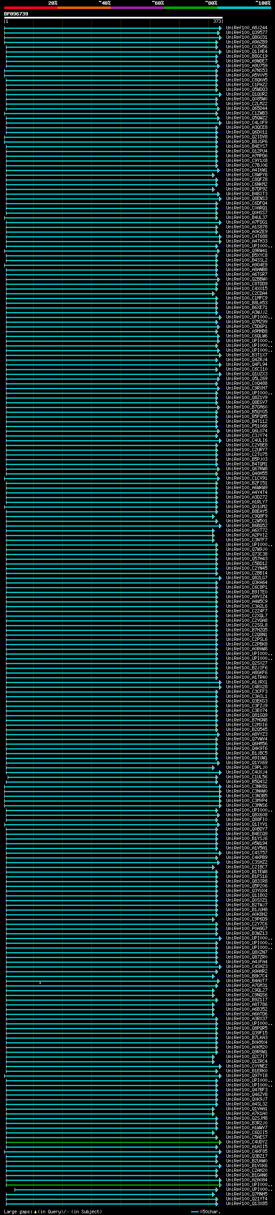Select the UniRef100_A9AZB9 label
Screen dimensions: 275x1215
pyautogui.click(x=247, y=42)
